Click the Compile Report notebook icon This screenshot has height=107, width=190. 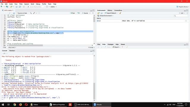pos(39,13)
